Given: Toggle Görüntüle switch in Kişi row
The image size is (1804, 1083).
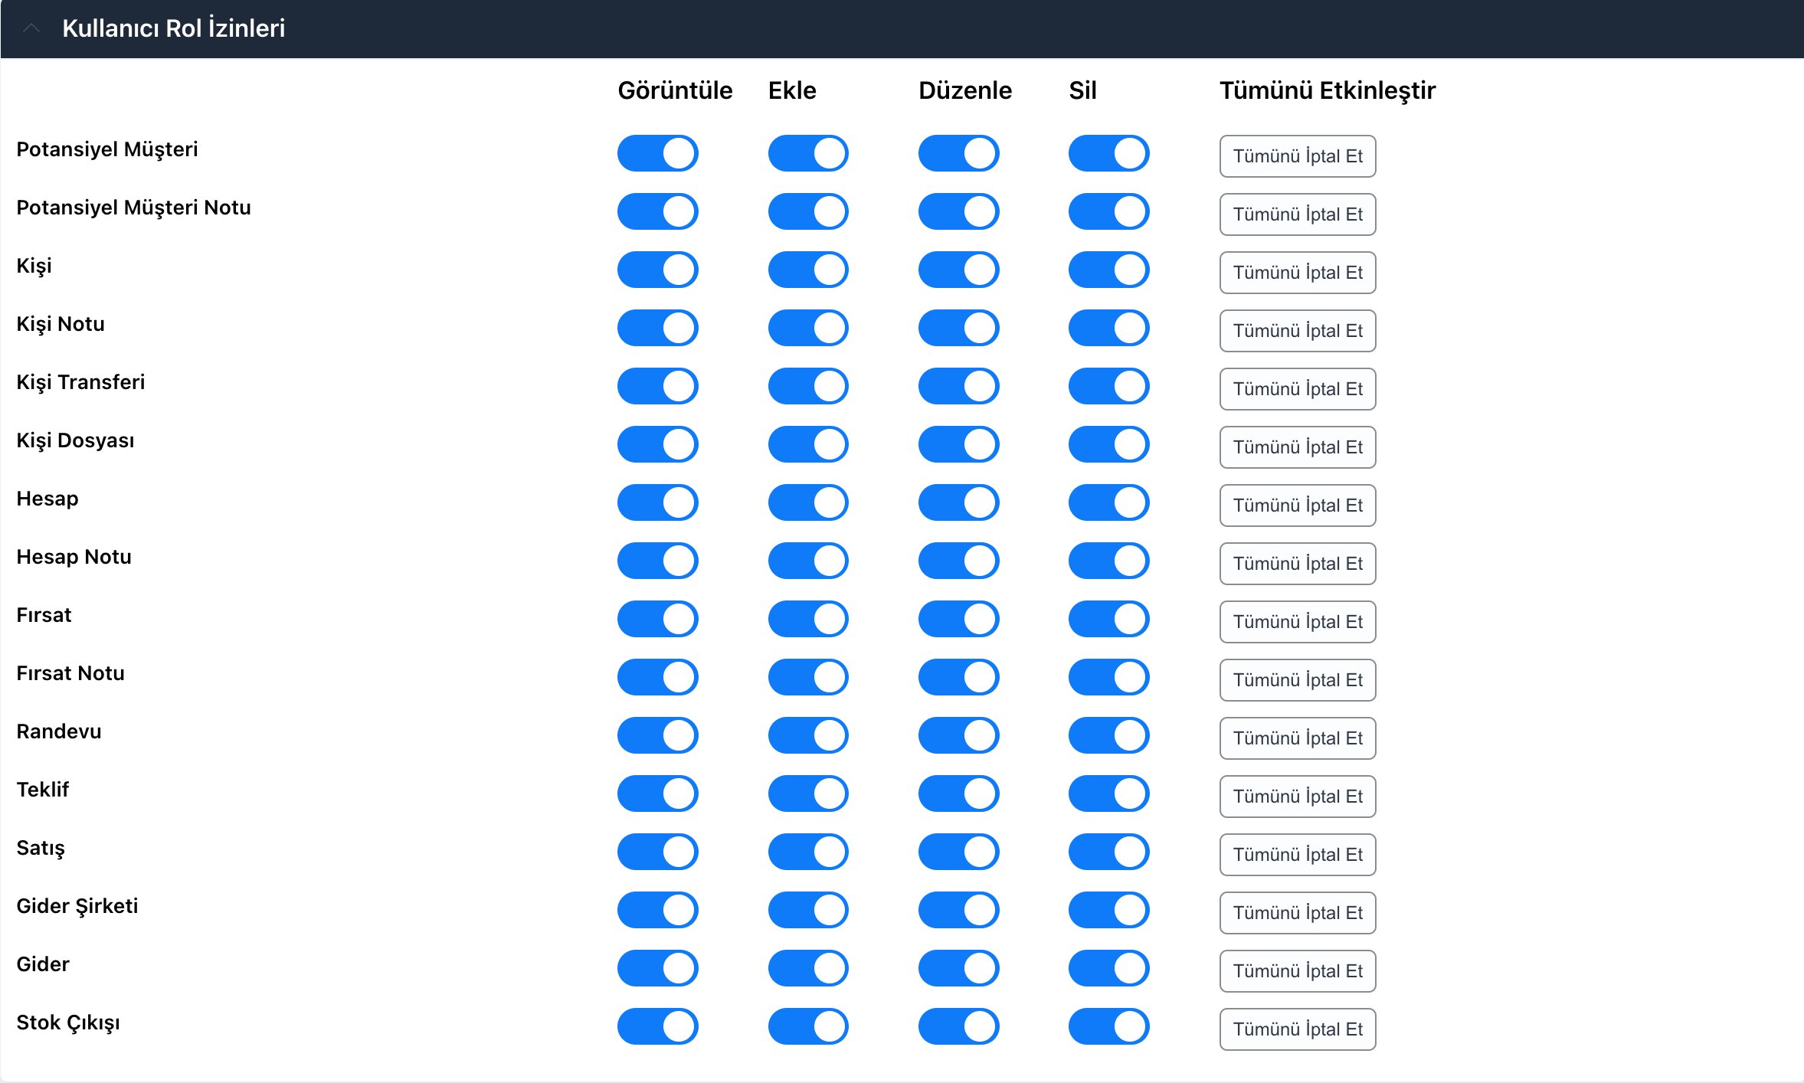Looking at the screenshot, I should [x=658, y=270].
